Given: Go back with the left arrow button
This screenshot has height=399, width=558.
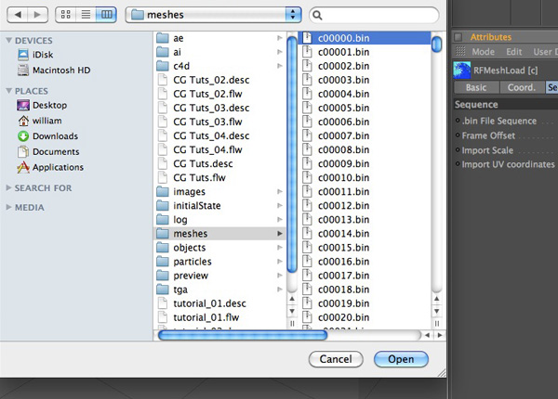Looking at the screenshot, I should (x=18, y=15).
